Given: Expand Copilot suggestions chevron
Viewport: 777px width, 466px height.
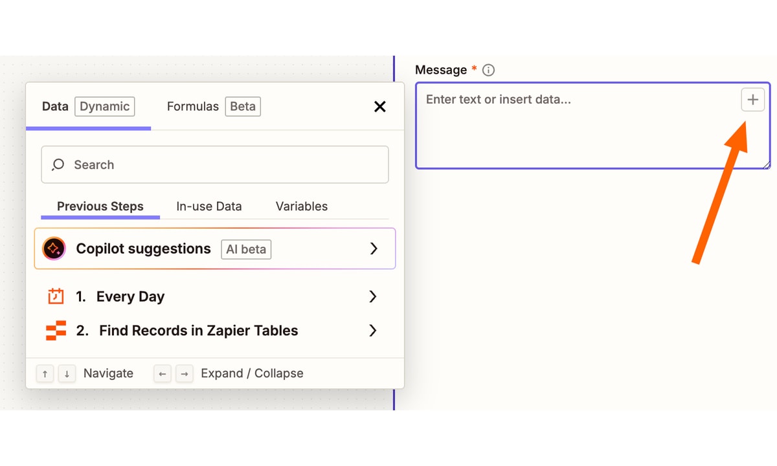Looking at the screenshot, I should click(373, 249).
